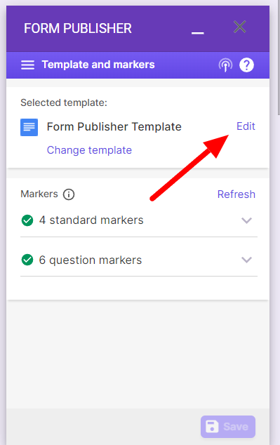Open the hamburger navigation menu
This screenshot has width=280, height=445.
pos(27,65)
